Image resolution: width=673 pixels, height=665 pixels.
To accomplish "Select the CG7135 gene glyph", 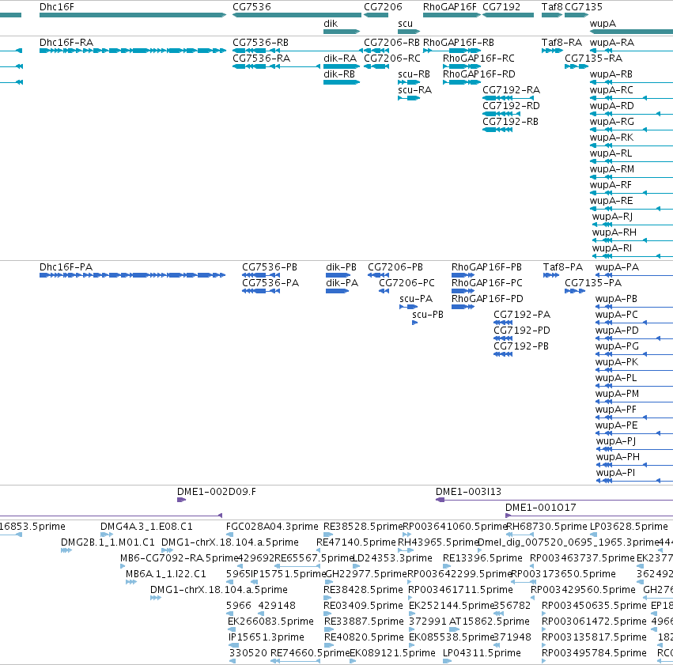I will (577, 15).
